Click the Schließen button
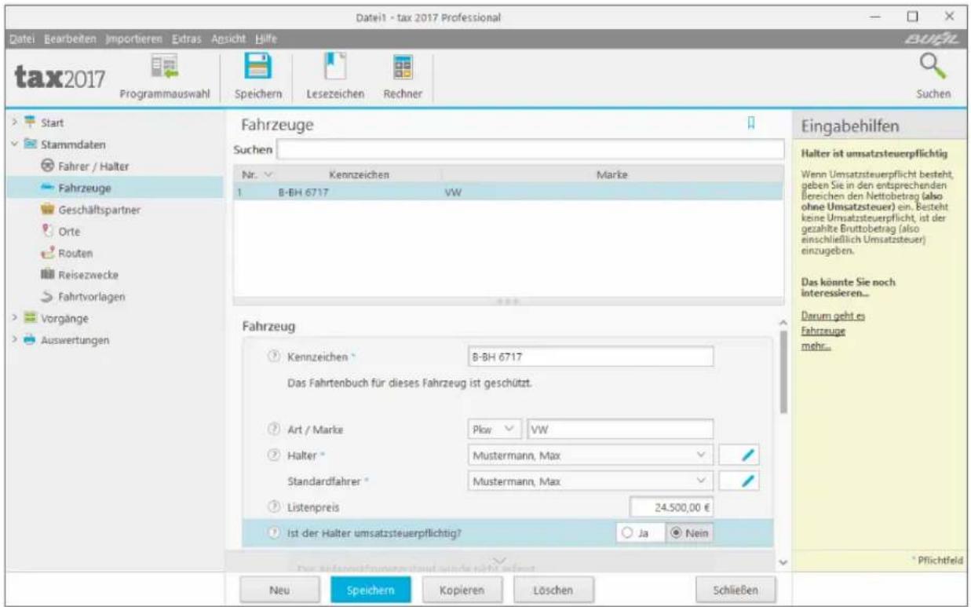 pyautogui.click(x=736, y=589)
